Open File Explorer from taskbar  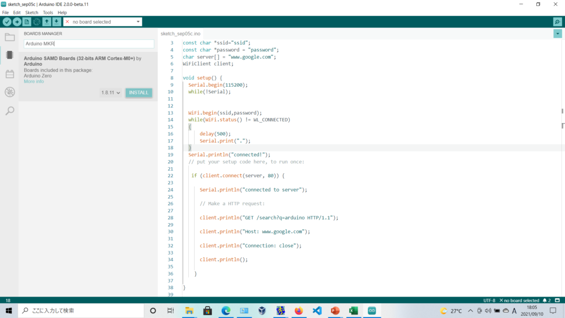click(189, 310)
